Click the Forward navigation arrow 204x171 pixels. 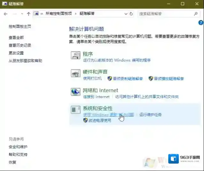click(15, 14)
